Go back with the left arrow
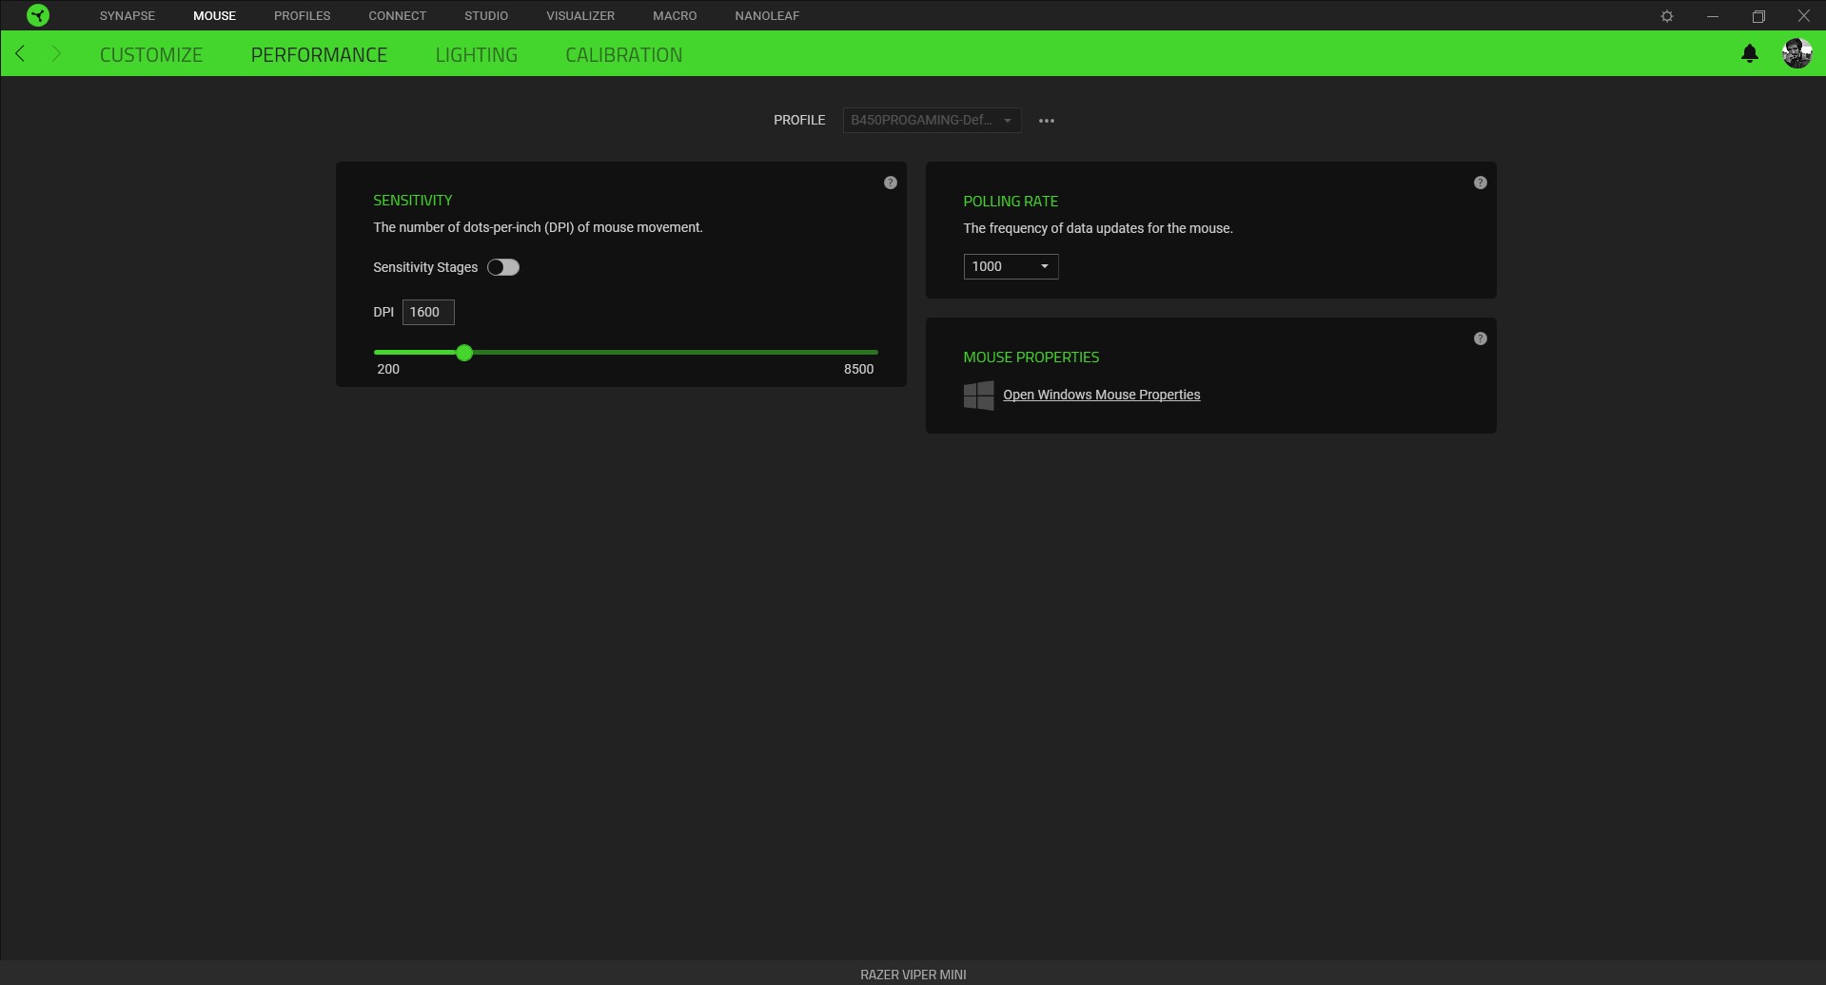The height and width of the screenshot is (985, 1826). (21, 54)
